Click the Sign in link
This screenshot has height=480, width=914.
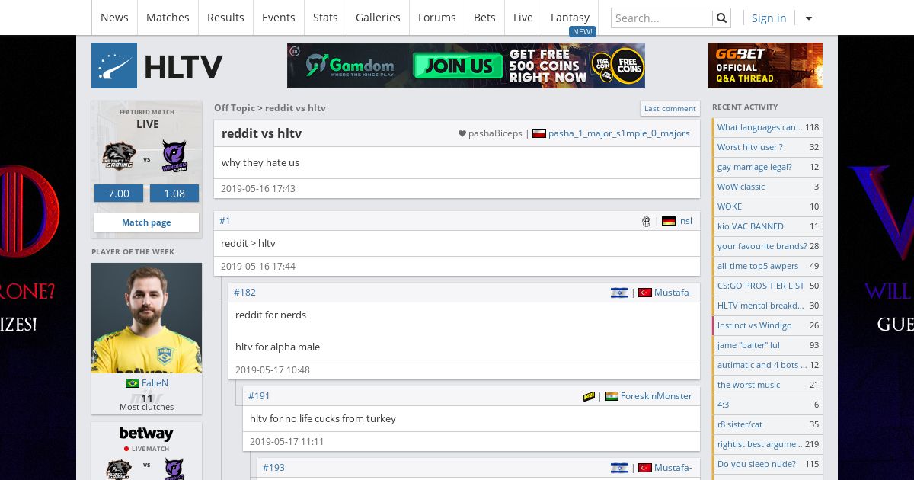[x=769, y=18]
